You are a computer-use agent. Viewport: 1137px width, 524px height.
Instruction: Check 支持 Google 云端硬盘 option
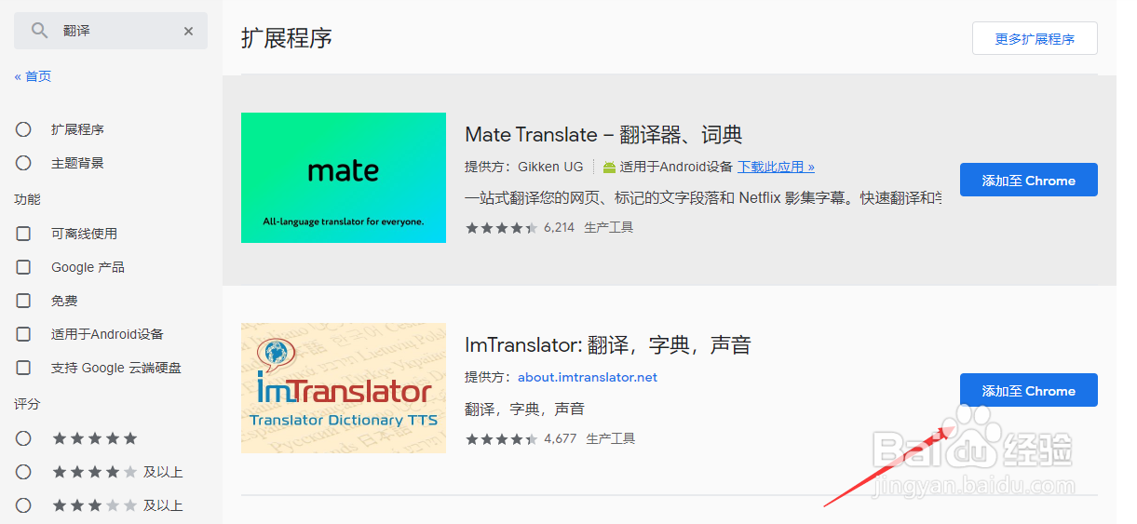pos(23,368)
